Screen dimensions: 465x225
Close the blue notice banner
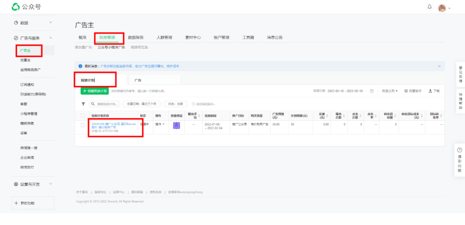point(439,66)
